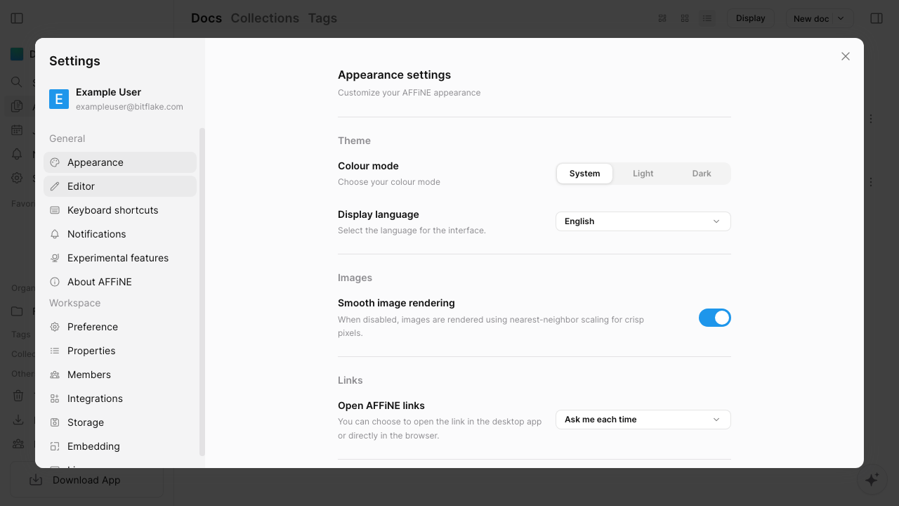Switch to the Docs tab

[x=206, y=18]
